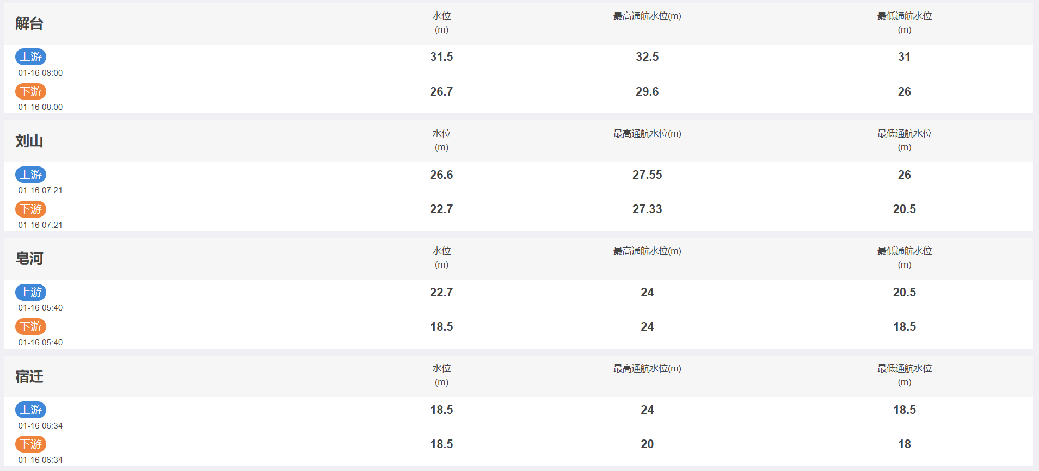Click the 皂河 upstream 上游 badge
1039x471 pixels.
[x=30, y=292]
